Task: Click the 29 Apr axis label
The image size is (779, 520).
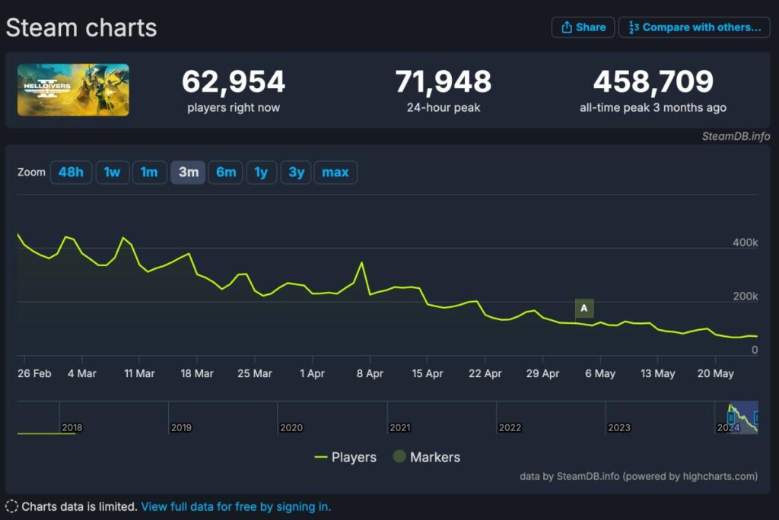Action: click(x=542, y=373)
